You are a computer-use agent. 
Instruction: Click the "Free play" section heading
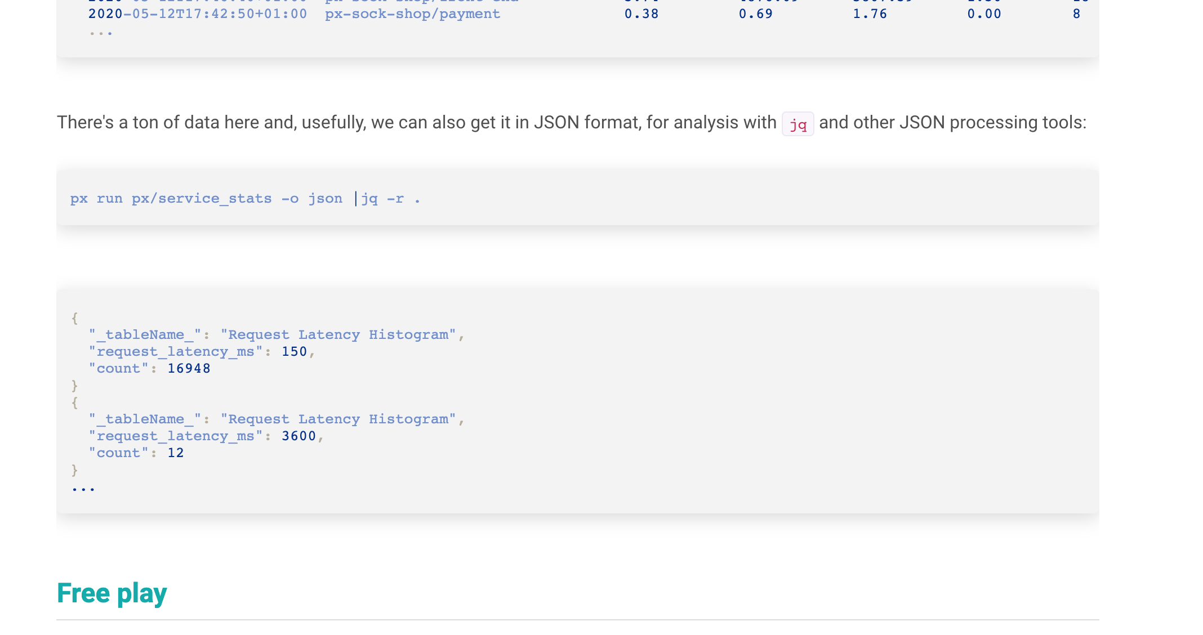tap(112, 593)
